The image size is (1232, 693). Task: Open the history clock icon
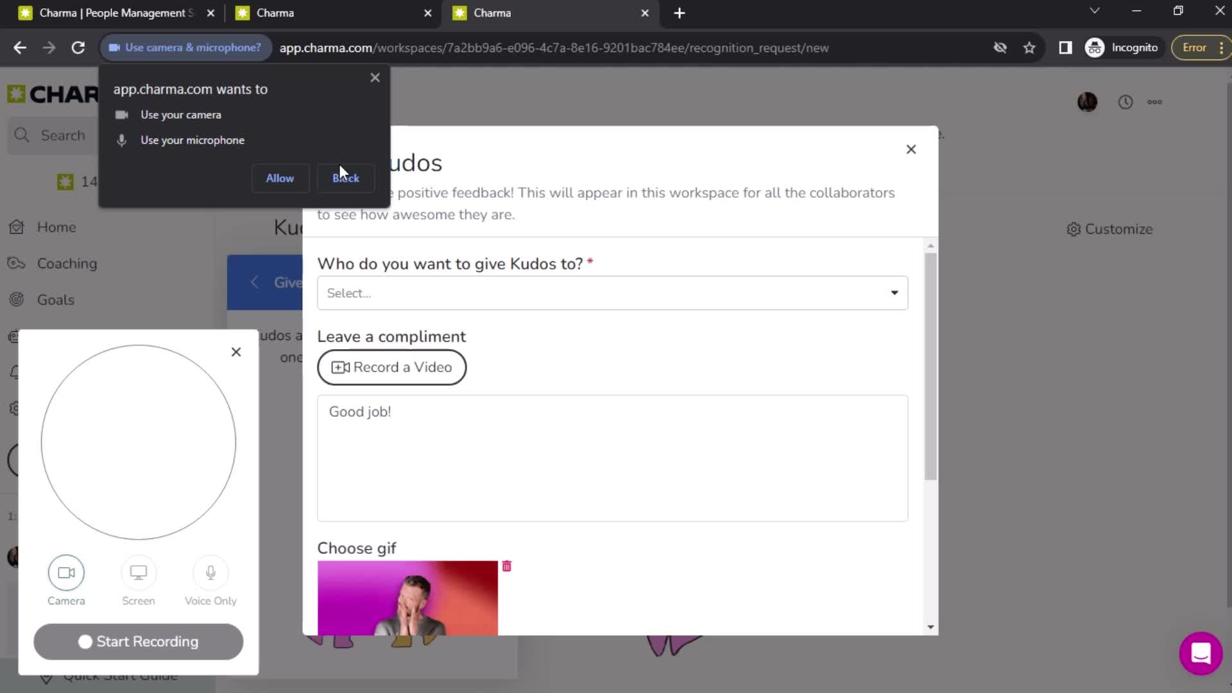click(1125, 102)
